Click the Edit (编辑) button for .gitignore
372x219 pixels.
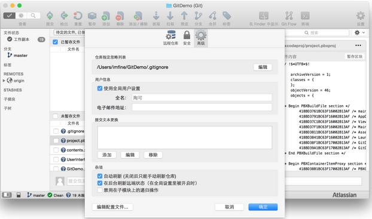(x=263, y=67)
